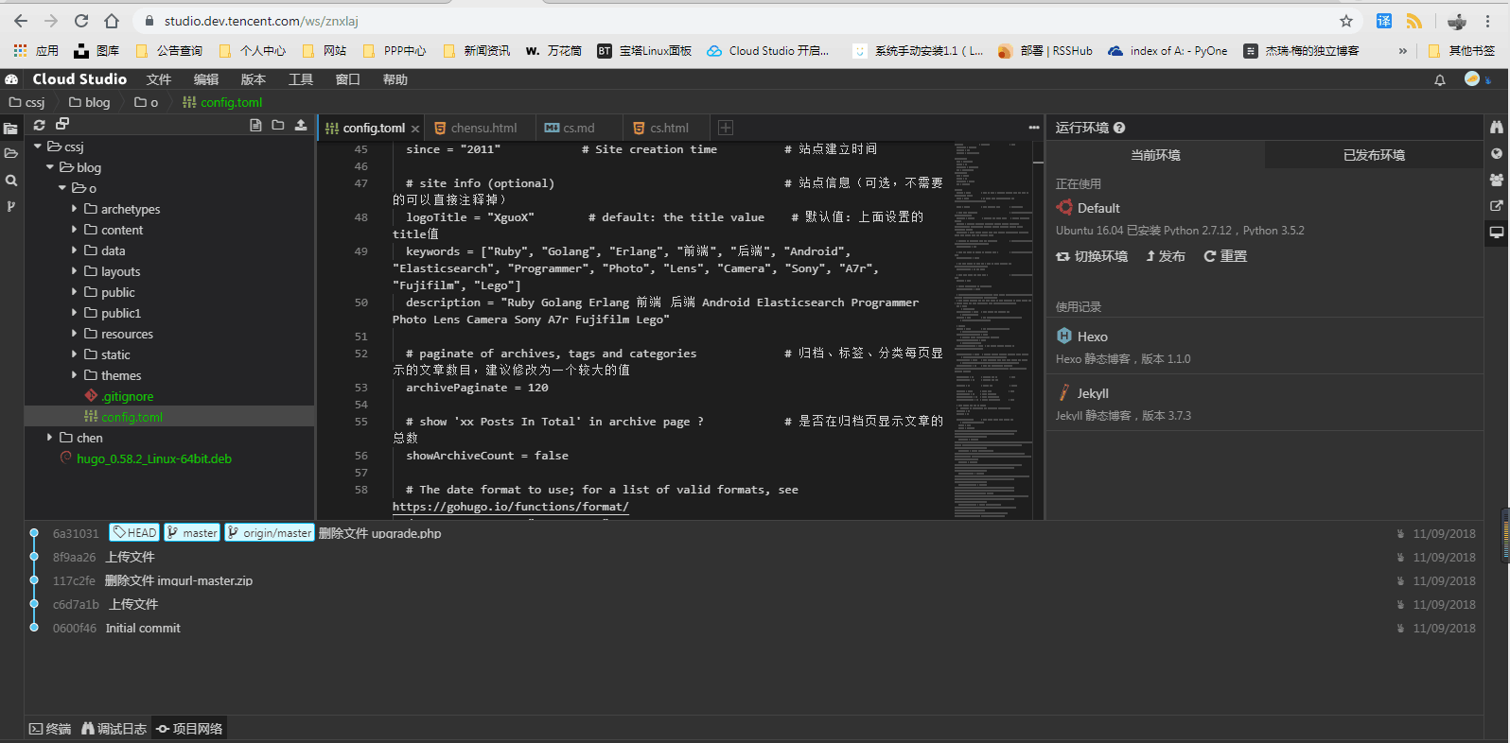
Task: Click the 重置 button
Action: (1225, 256)
